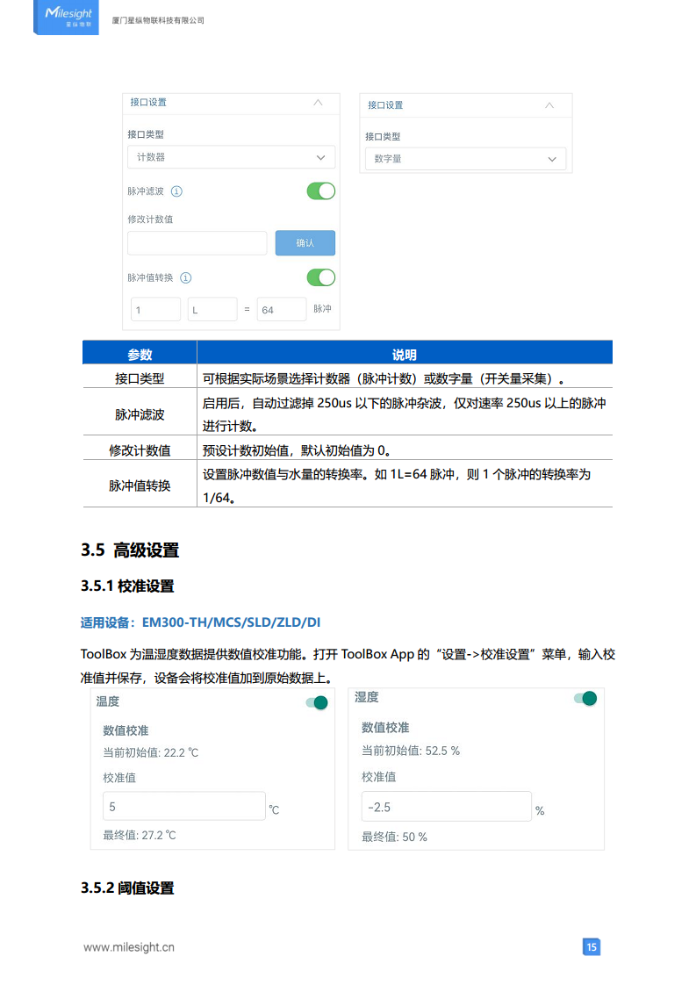Click the 3.5.1 校准设置 heading
The height and width of the screenshot is (985, 696).
[x=127, y=586]
